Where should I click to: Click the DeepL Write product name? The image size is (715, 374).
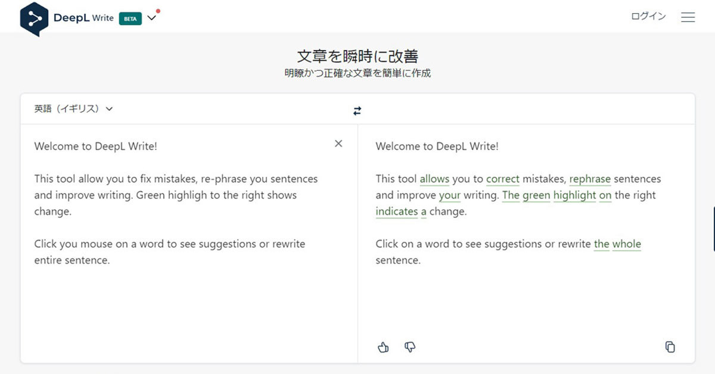(83, 18)
